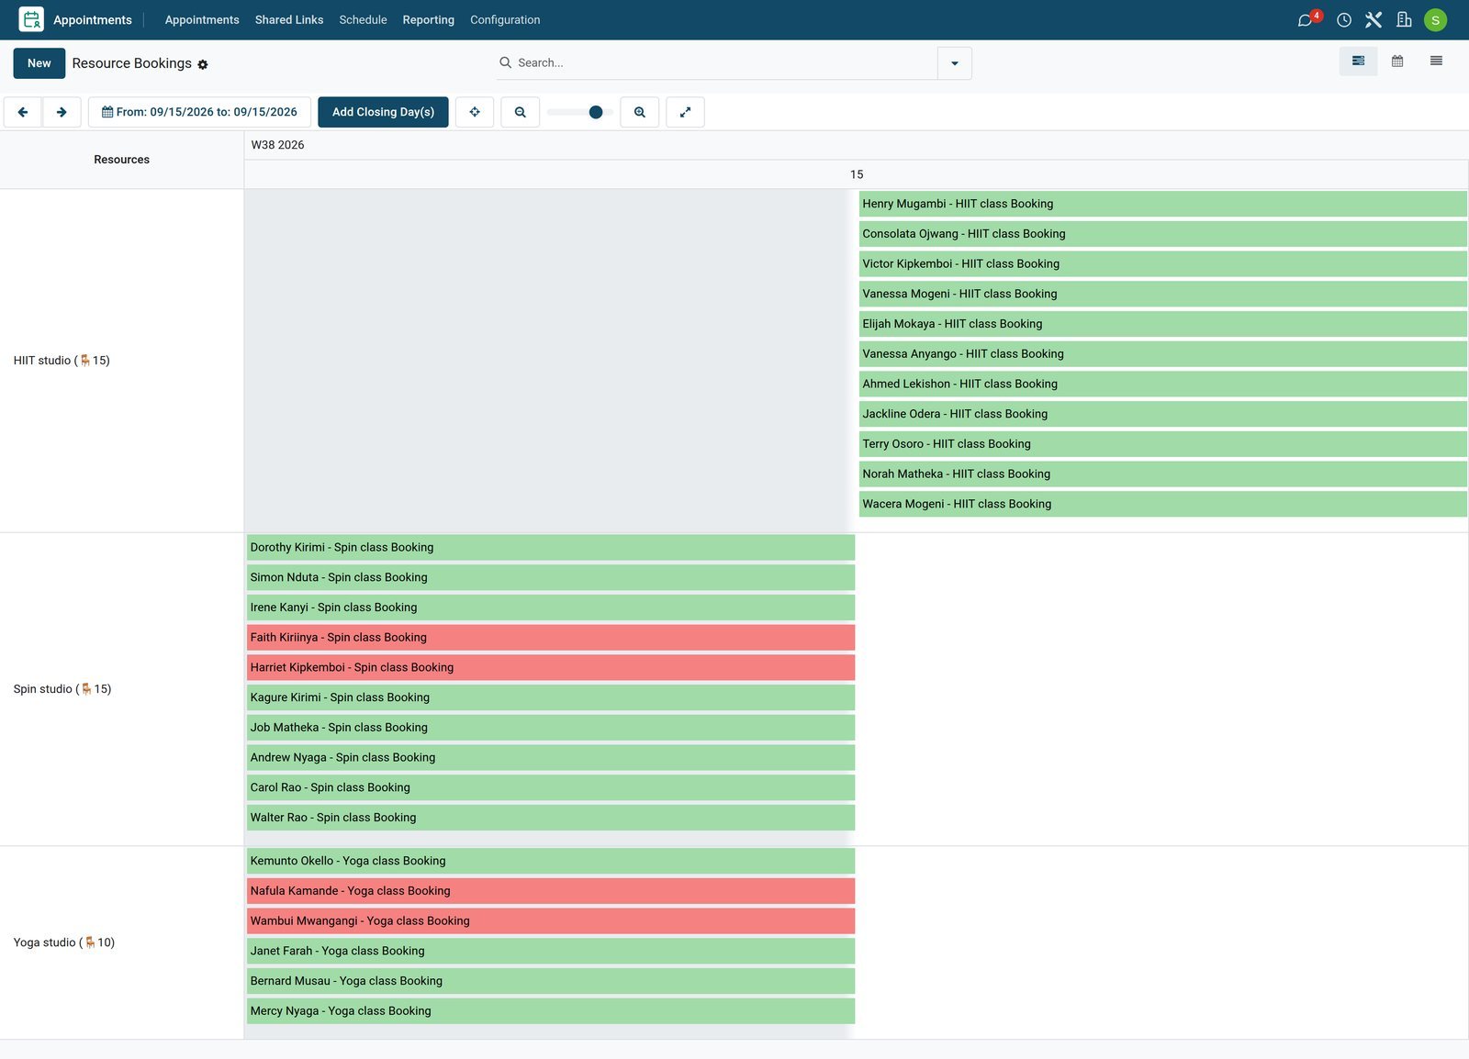Click the company building icon
This screenshot has height=1059, width=1469.
[x=1404, y=19]
